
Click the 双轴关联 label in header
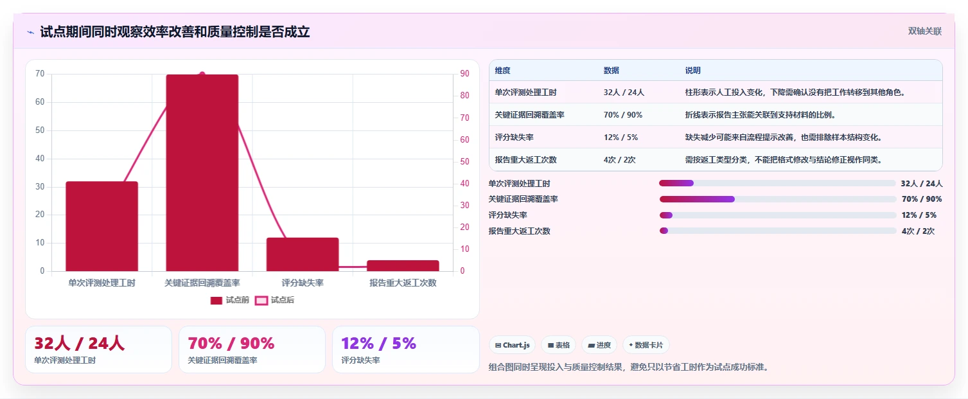[925, 31]
